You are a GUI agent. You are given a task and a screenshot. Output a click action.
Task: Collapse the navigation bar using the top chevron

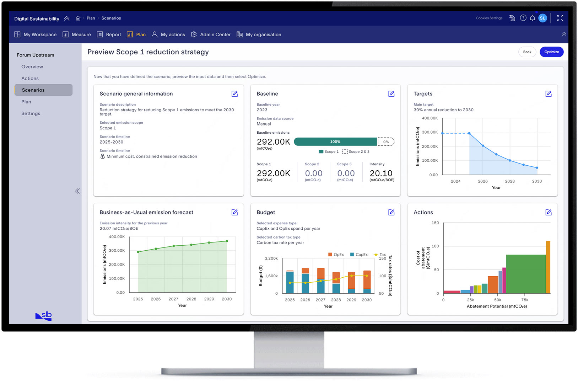[564, 34]
